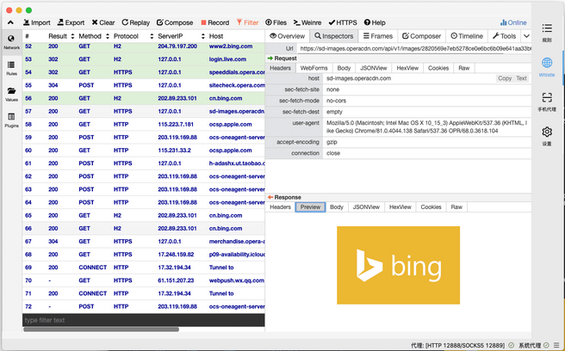Expand the extra tabs dropdown chevron
This screenshot has height=351, width=565.
pos(526,36)
